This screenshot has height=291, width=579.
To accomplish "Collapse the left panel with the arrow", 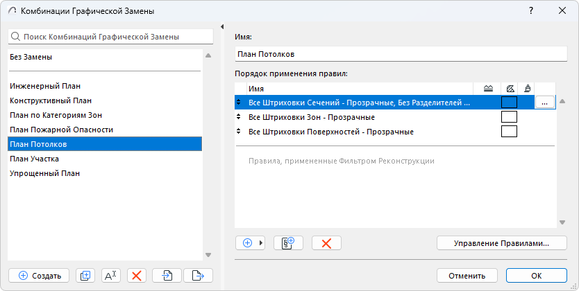I will (x=221, y=27).
